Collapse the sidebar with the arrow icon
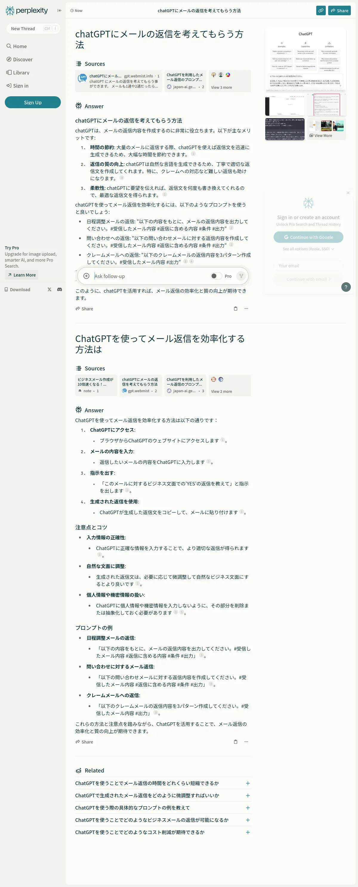The width and height of the screenshot is (358, 887). point(59,11)
